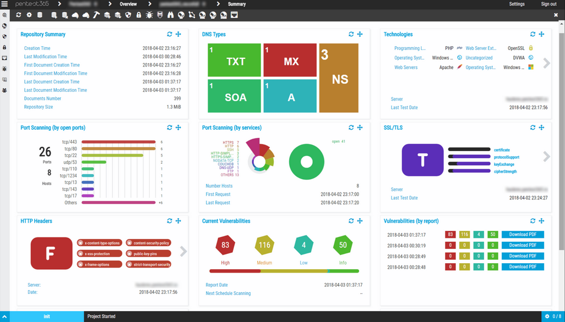Click the binoculars icon in toolbar
The image size is (565, 322).
pos(171,15)
